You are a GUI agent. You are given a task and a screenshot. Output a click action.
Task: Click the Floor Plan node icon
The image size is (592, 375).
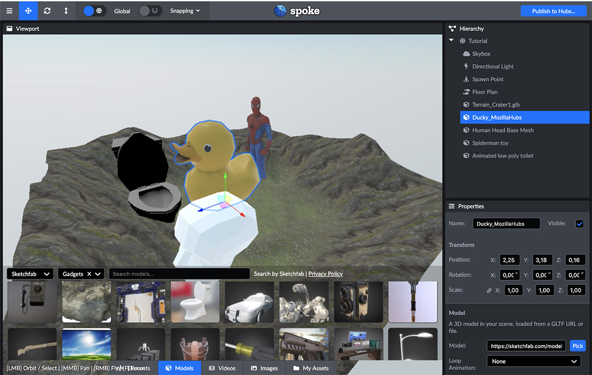(x=466, y=92)
